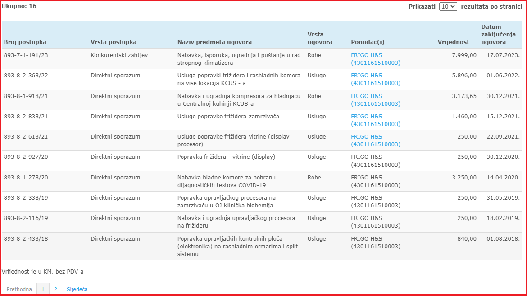The width and height of the screenshot is (527, 296).
Task: Select the date 17.07.2023.
Action: click(503, 55)
